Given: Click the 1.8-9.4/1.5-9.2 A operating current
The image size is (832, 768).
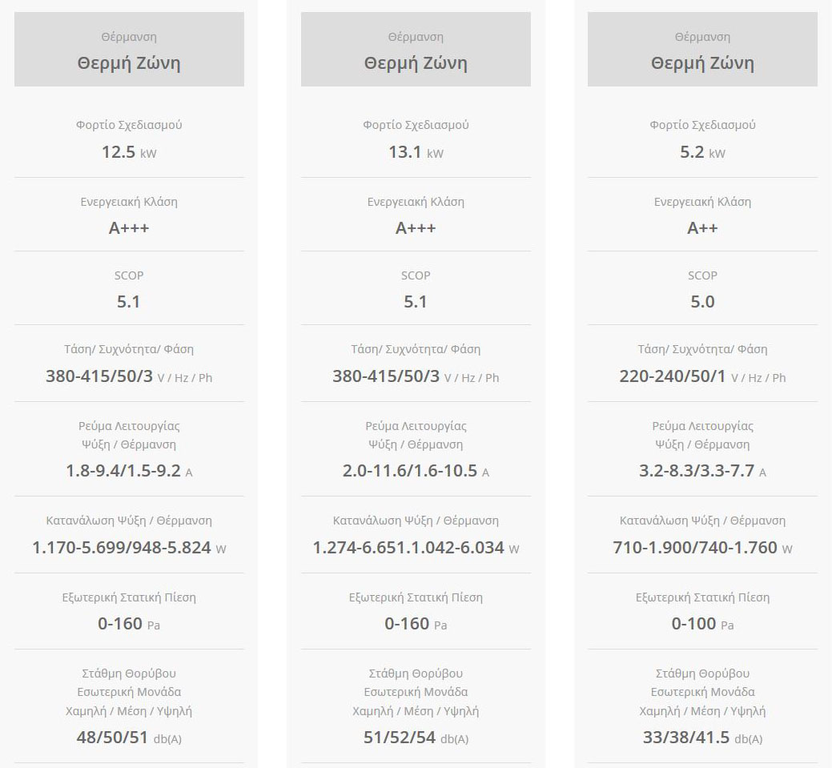Looking at the screenshot, I should [x=128, y=471].
